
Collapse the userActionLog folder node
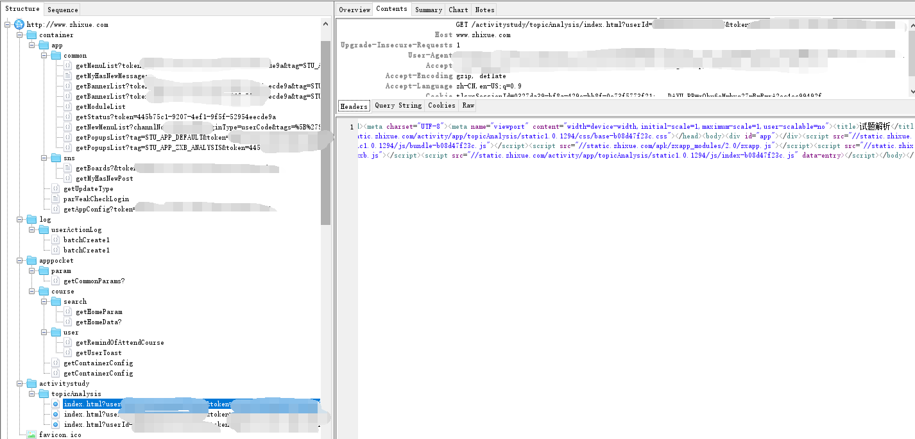tap(31, 229)
